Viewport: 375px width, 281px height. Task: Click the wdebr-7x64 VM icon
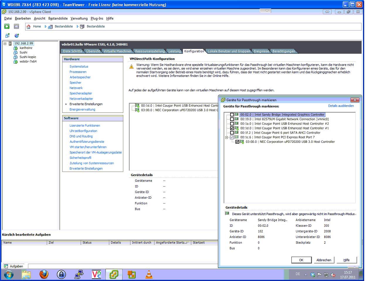click(16, 62)
